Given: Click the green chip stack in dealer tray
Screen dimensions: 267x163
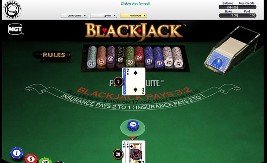Looking at the screenshot, I should coord(130,57).
